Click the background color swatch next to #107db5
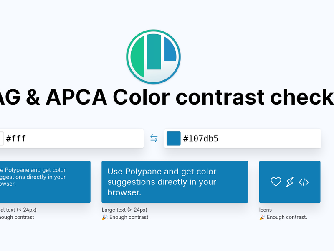Screen dimensions: 334x251 [x=173, y=138]
